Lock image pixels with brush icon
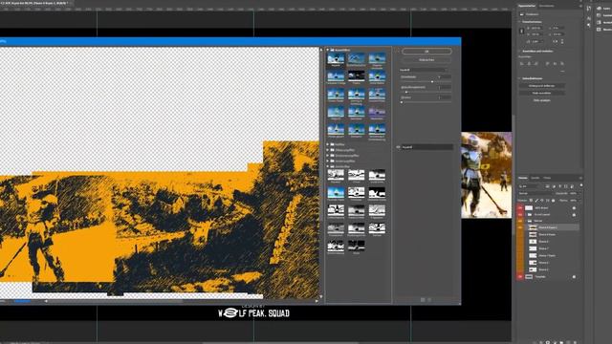 [536, 201]
